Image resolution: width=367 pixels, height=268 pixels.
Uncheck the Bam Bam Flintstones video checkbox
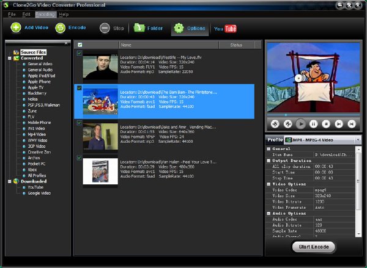tap(80, 88)
